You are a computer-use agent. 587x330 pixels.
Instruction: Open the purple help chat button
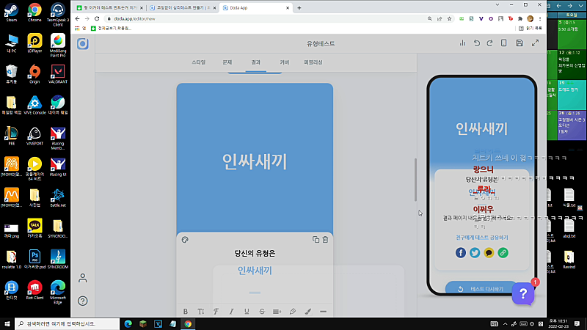[523, 294]
